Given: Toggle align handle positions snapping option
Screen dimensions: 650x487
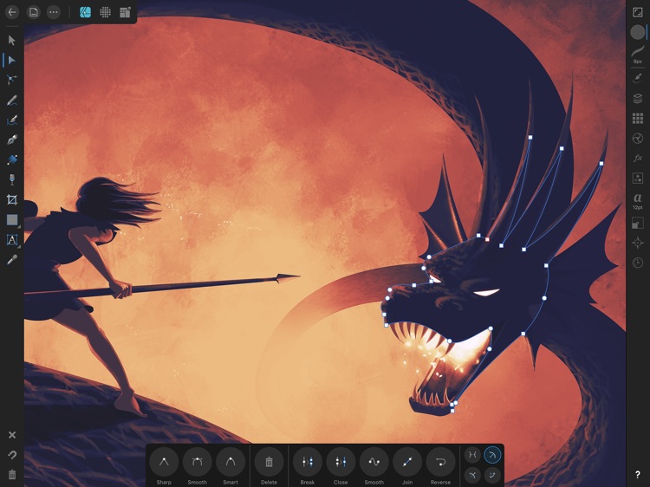Looking at the screenshot, I should coord(472,475).
